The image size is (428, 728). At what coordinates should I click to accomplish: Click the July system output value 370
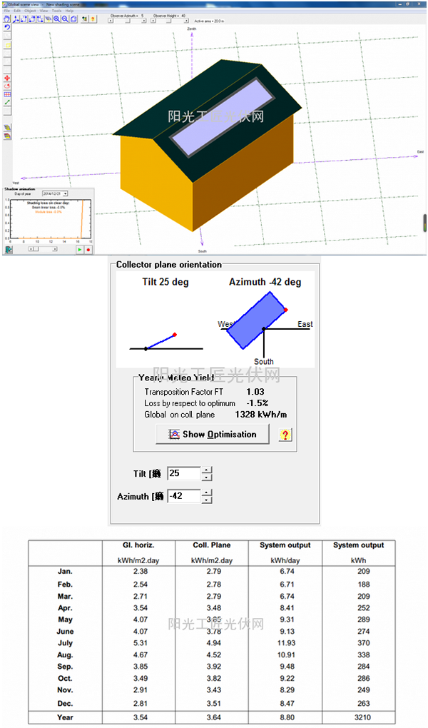364,643
